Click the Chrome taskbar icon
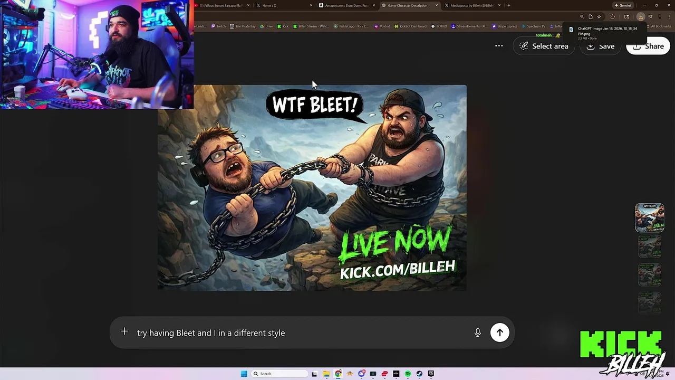Viewport: 675px width, 380px height. click(338, 374)
